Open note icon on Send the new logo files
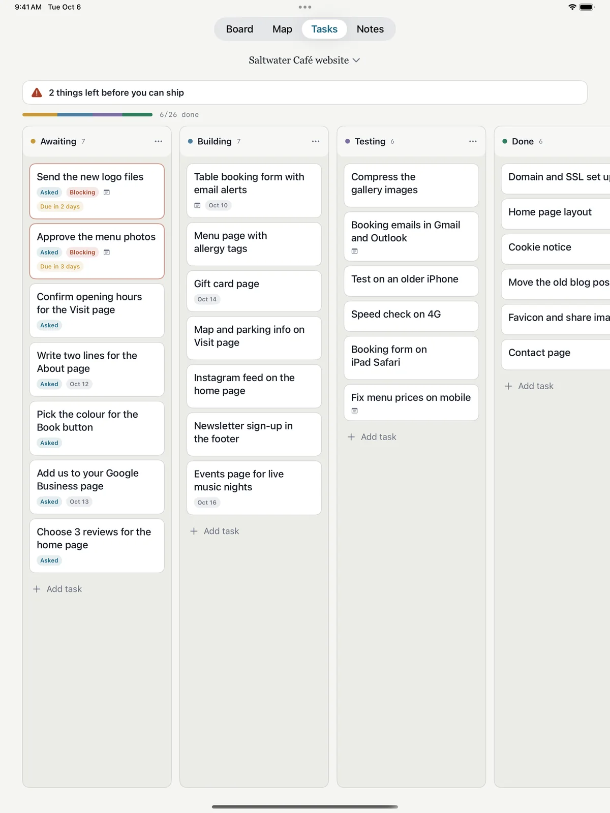The width and height of the screenshot is (610, 813). click(x=107, y=193)
